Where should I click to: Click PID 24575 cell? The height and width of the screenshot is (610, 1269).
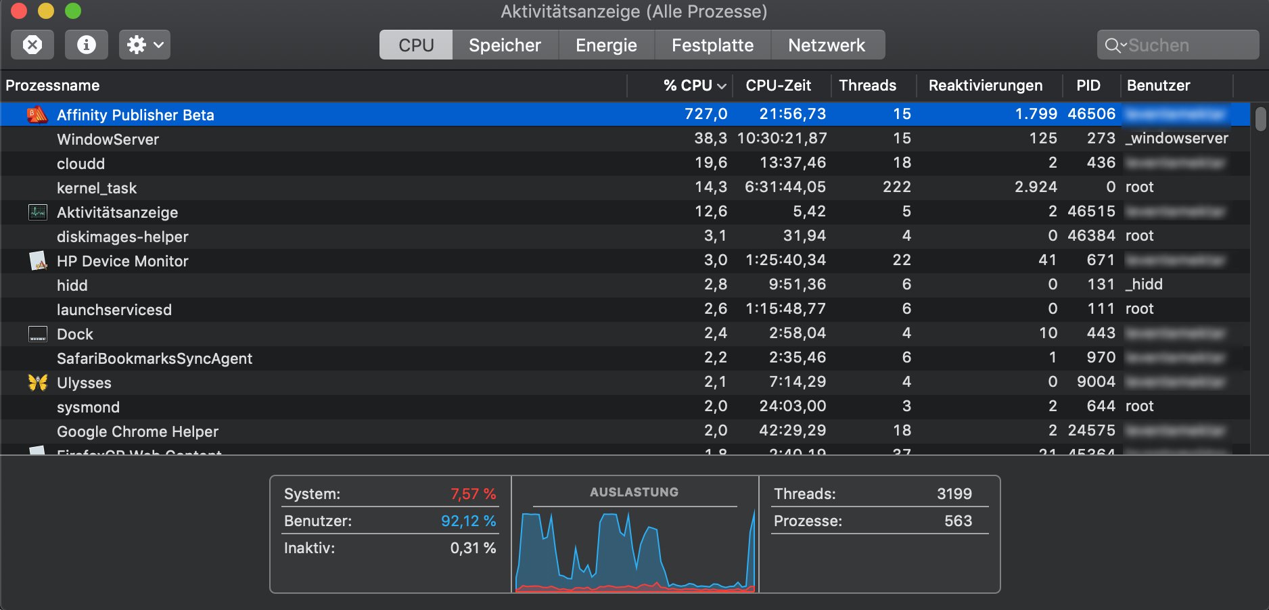[1092, 430]
